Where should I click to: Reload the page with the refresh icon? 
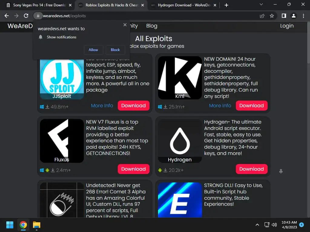click(x=26, y=16)
